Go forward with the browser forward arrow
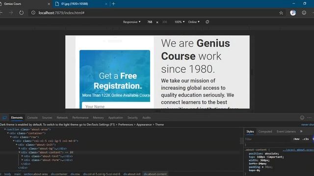 click(x=11, y=13)
